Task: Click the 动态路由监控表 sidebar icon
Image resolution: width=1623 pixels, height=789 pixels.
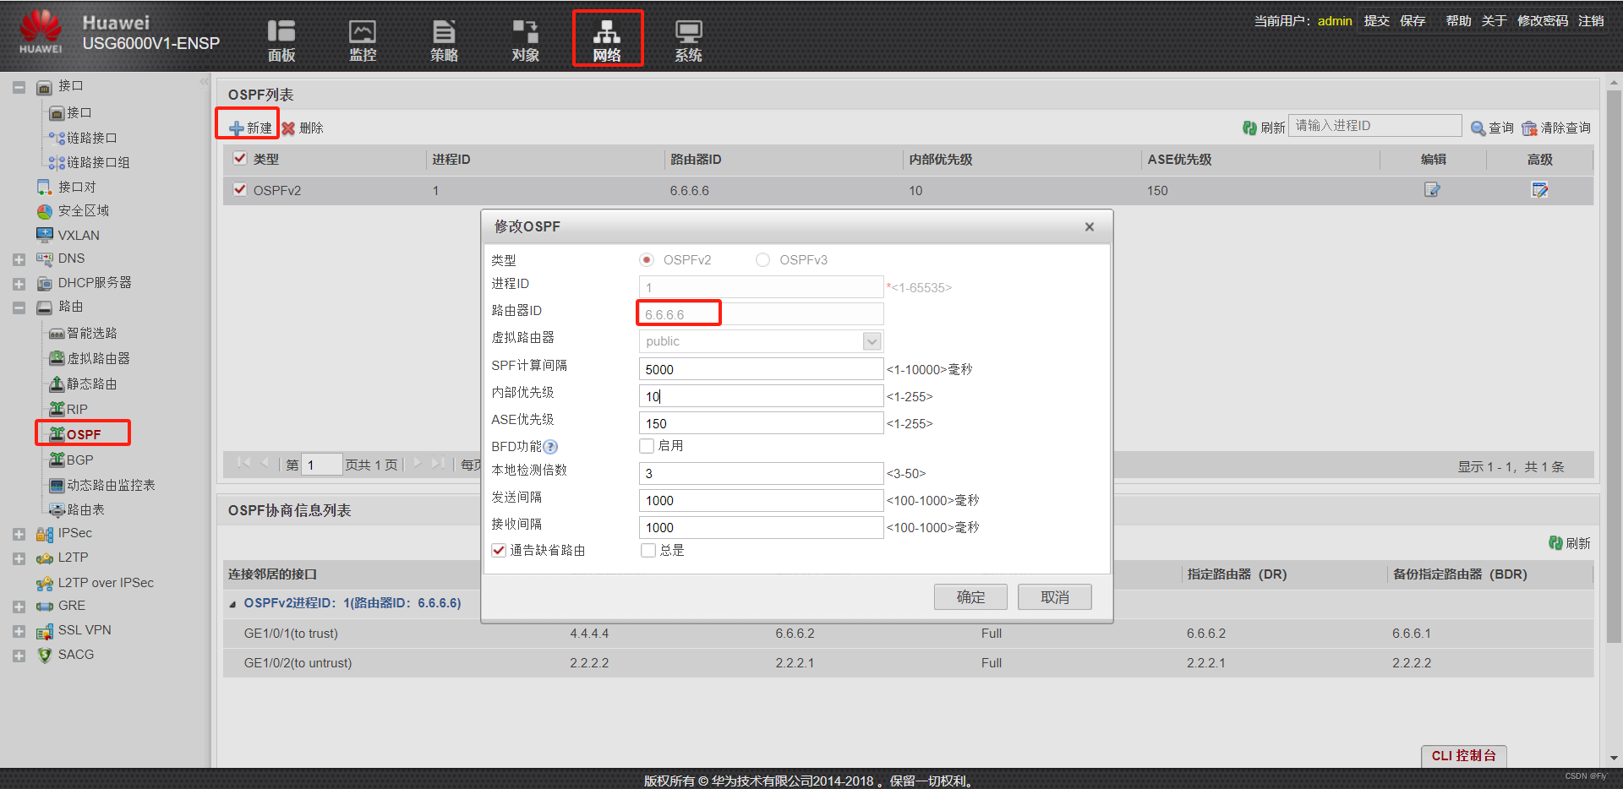Action: (57, 485)
